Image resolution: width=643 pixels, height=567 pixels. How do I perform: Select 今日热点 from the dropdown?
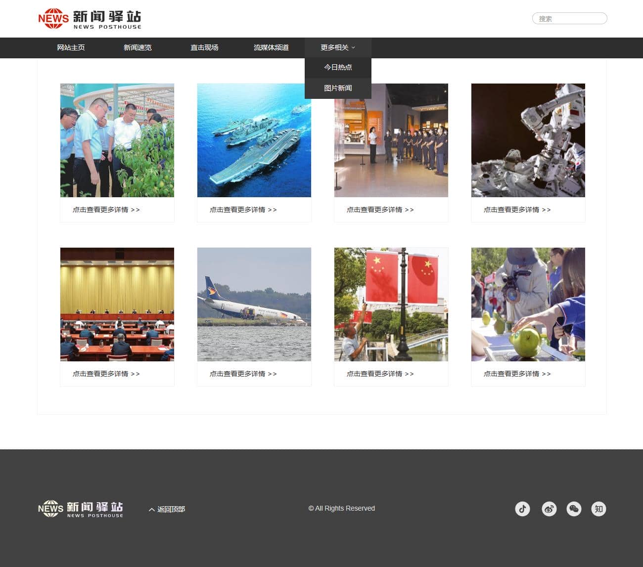coord(338,67)
